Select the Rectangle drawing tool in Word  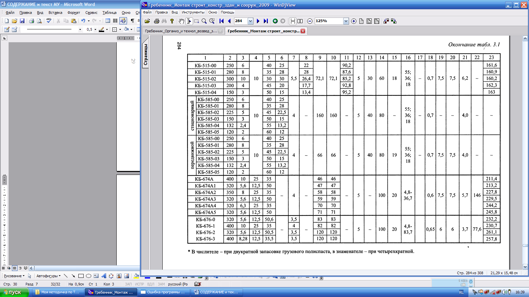[x=81, y=276]
